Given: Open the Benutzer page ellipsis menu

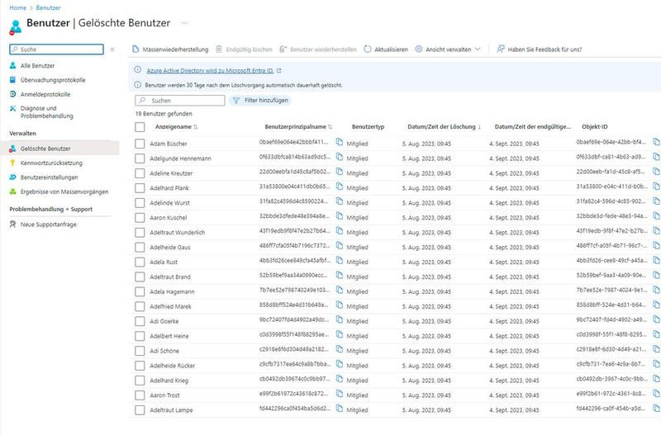Looking at the screenshot, I should click(184, 23).
